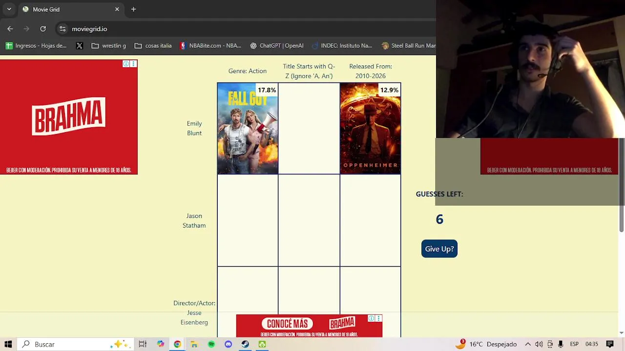Click the Genre: Action column header
Screen dimensions: 625x351
point(248,71)
